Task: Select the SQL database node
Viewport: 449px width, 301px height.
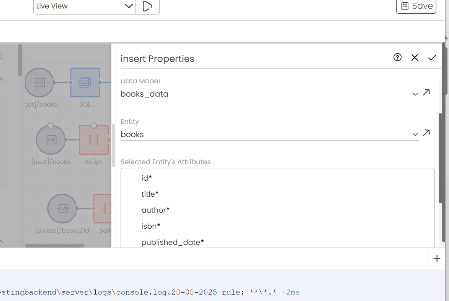Action: [85, 83]
